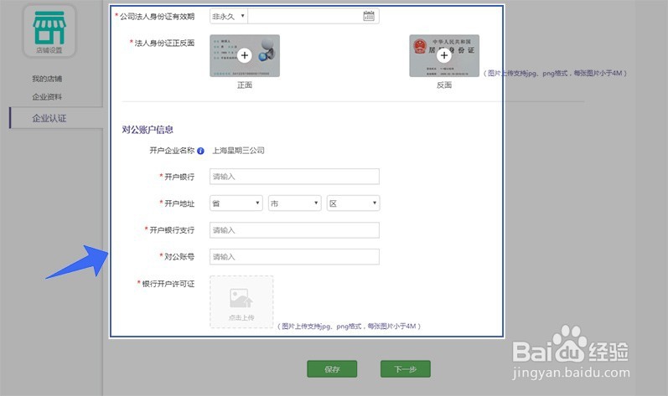668x396 pixels.
Task: Select 我的店铺 in the sidebar
Action: [x=47, y=79]
